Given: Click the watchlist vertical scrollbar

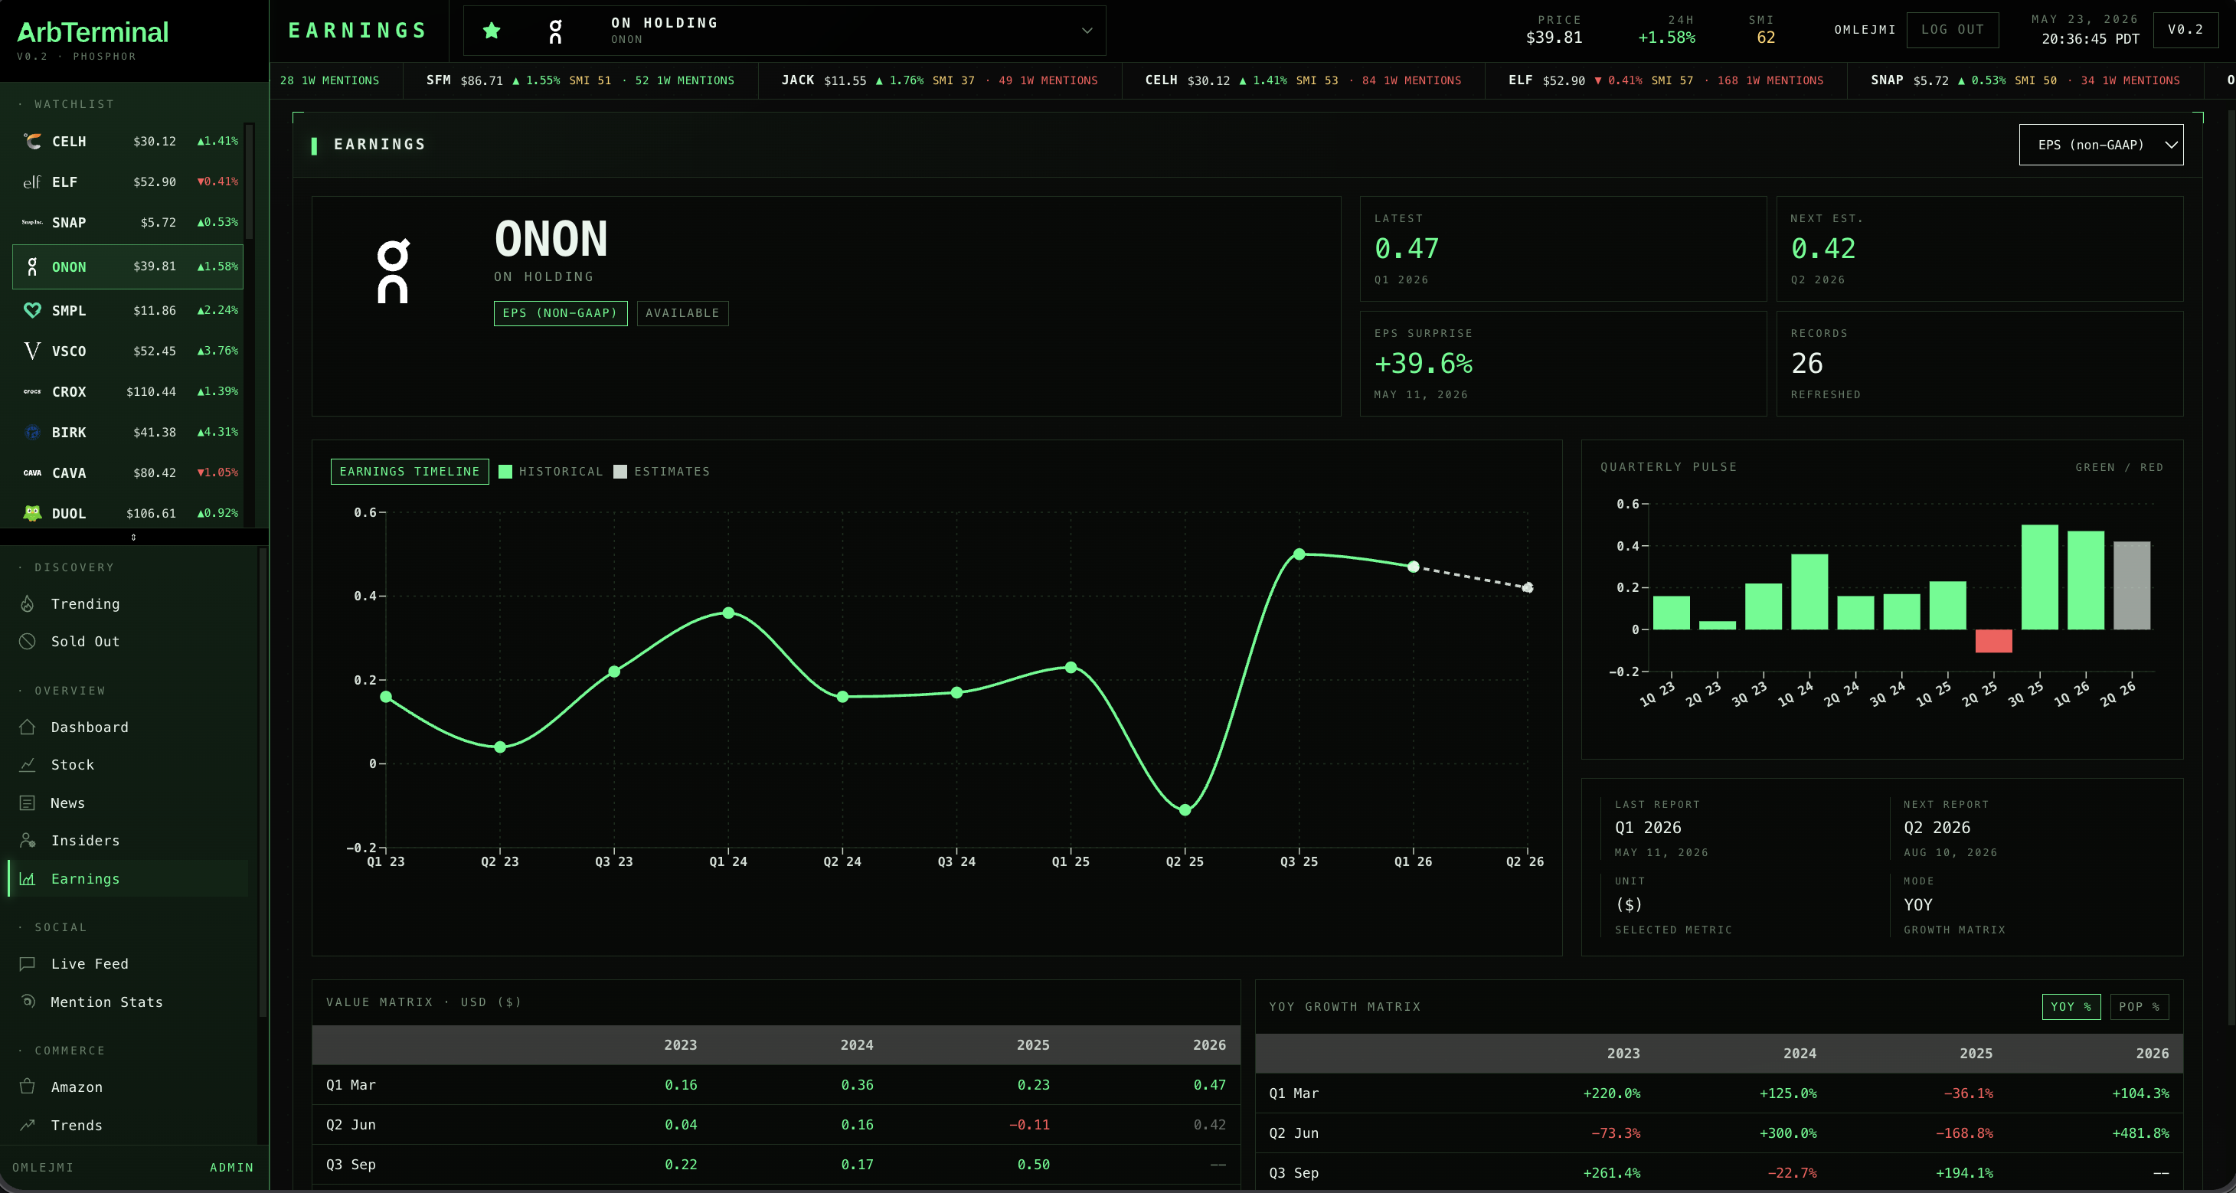Looking at the screenshot, I should [x=249, y=181].
